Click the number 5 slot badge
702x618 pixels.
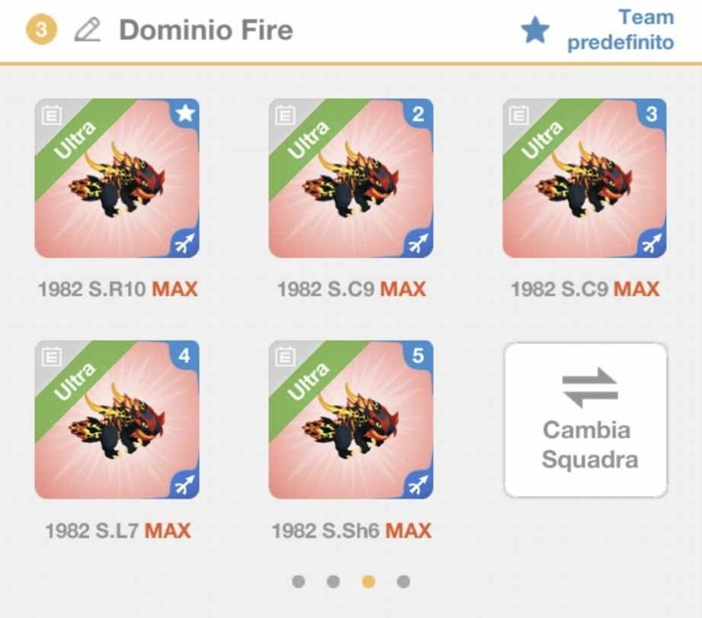click(x=419, y=356)
